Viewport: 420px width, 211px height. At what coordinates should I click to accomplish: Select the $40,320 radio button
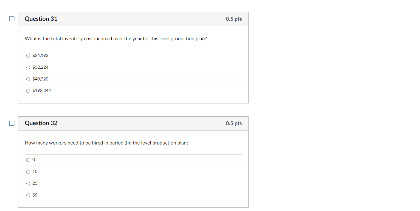[x=28, y=79]
